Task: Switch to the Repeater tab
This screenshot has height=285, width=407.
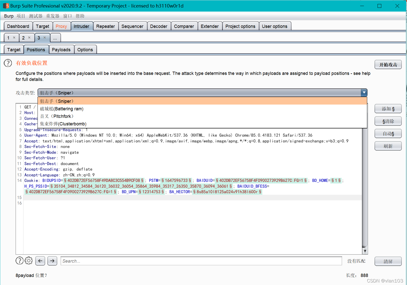Action: click(106, 26)
